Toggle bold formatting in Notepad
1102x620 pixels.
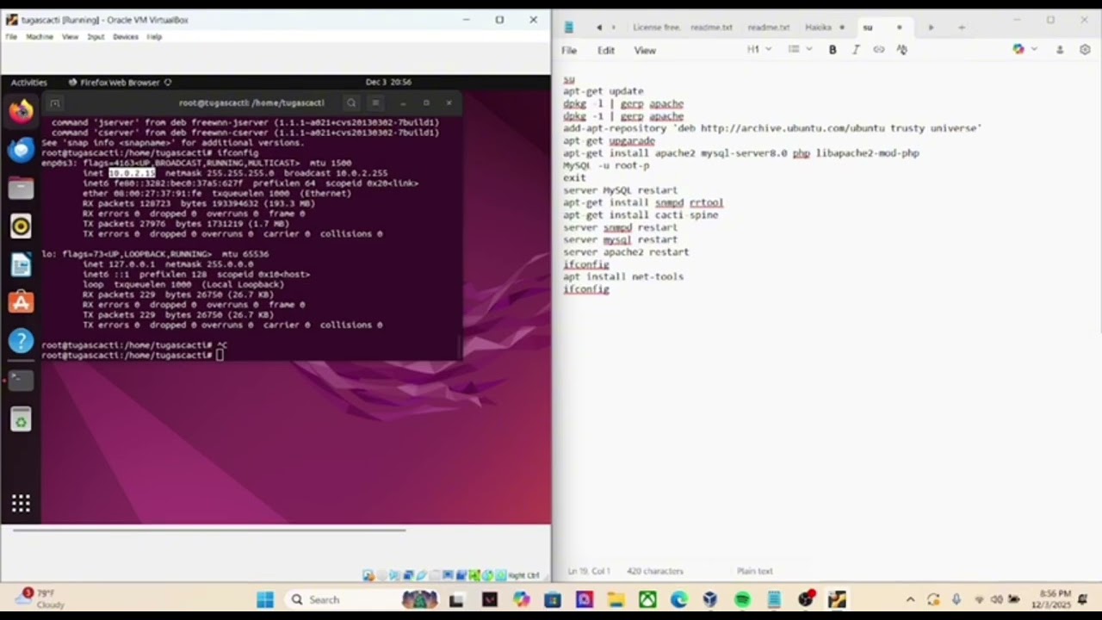click(833, 50)
